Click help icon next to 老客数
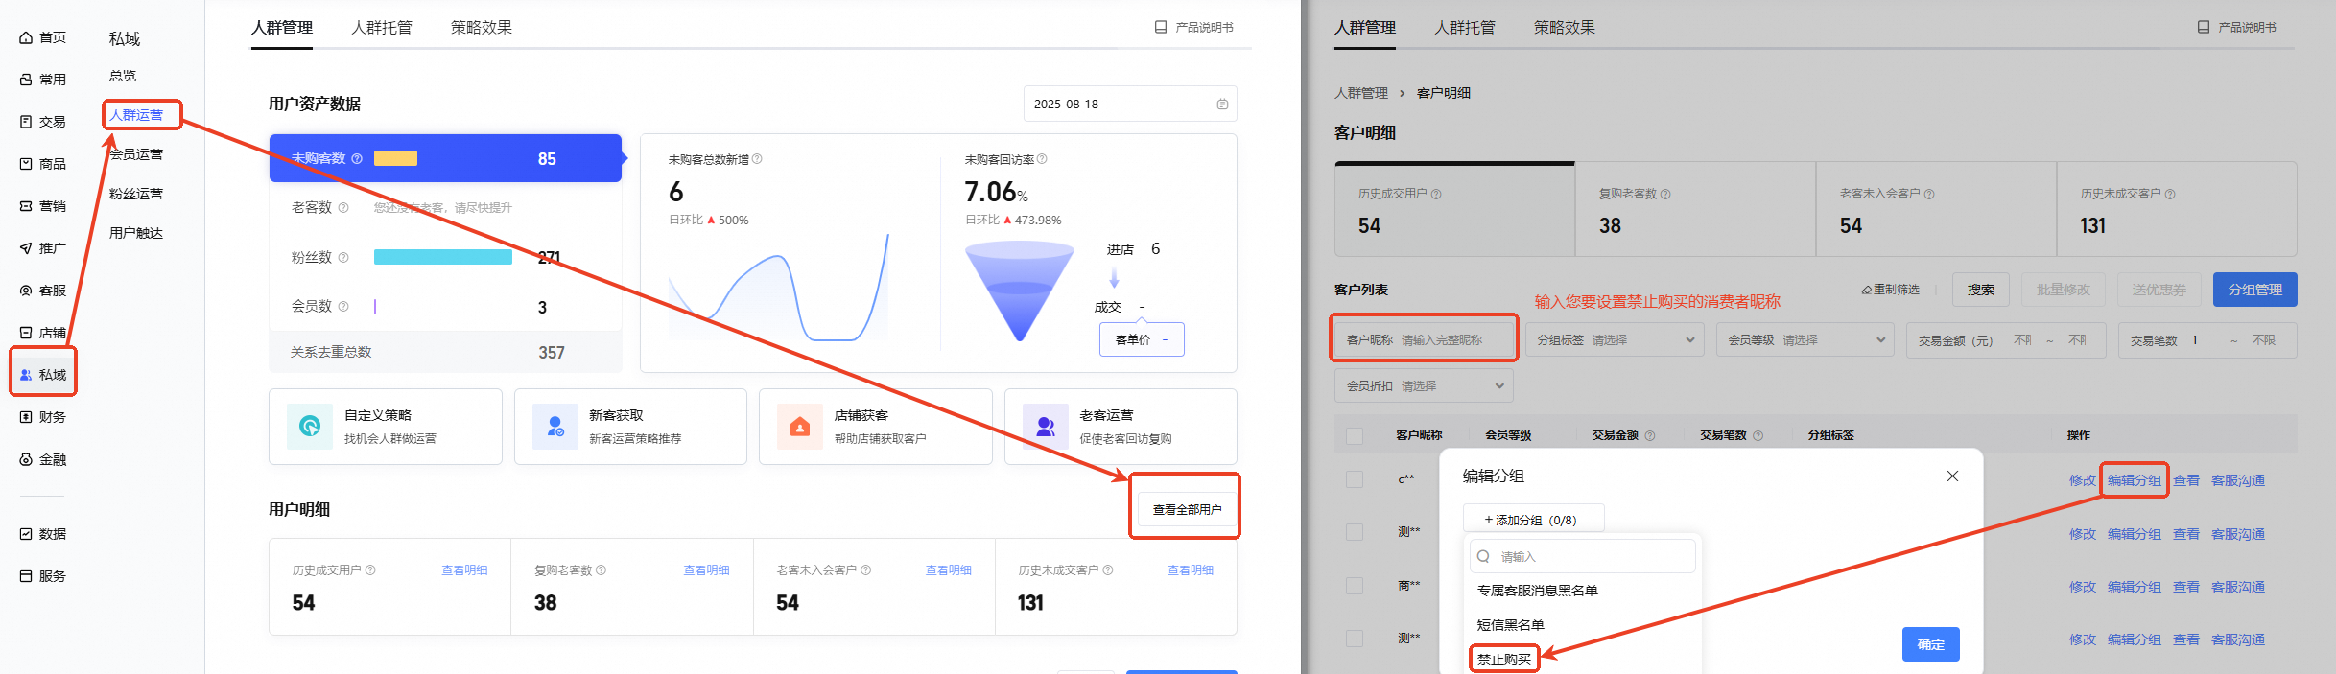The image size is (2336, 674). pyautogui.click(x=343, y=207)
